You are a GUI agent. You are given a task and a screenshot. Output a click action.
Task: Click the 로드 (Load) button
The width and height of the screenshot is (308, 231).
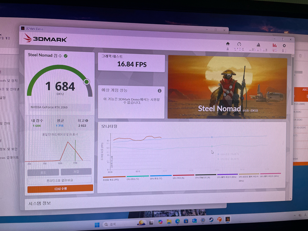pos(43,172)
